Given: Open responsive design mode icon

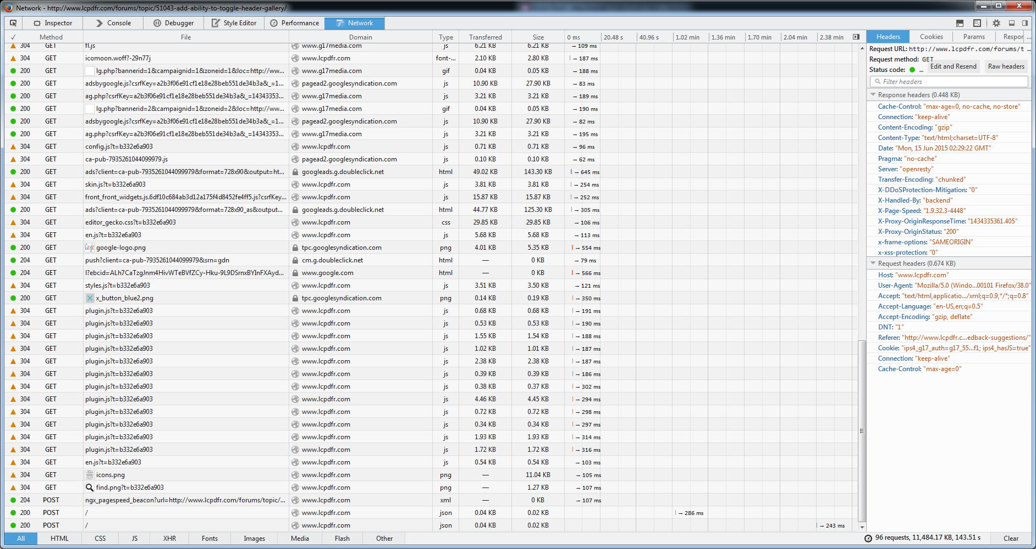Looking at the screenshot, I should coord(977,23).
